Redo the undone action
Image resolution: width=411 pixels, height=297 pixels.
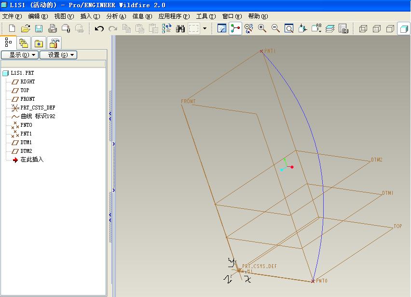click(x=113, y=28)
